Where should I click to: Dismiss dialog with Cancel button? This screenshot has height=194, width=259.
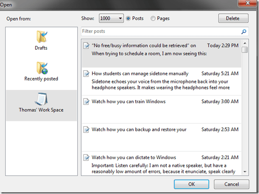[x=231, y=184]
